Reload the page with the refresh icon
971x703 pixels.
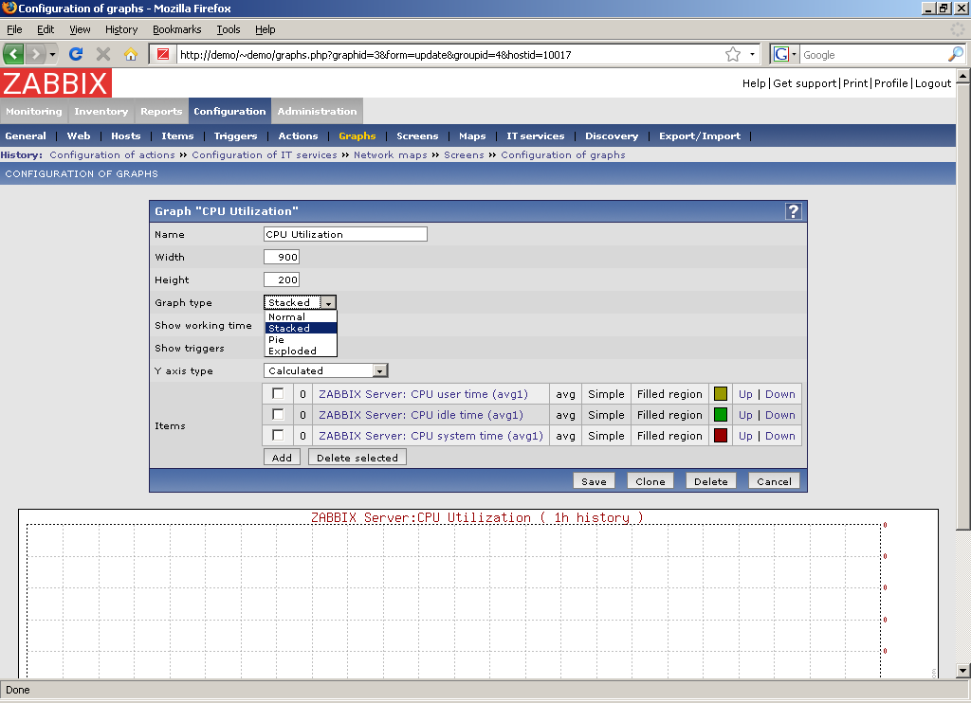[x=76, y=54]
